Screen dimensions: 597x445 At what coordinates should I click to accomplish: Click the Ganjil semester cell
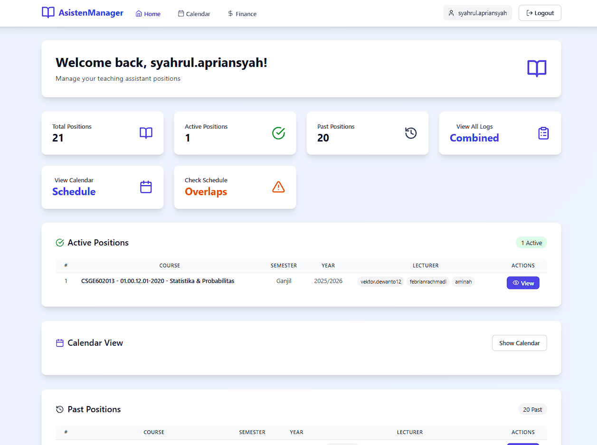(x=284, y=281)
